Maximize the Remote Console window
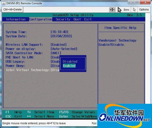Screen dimensions: 152x128 pos(137,2)
